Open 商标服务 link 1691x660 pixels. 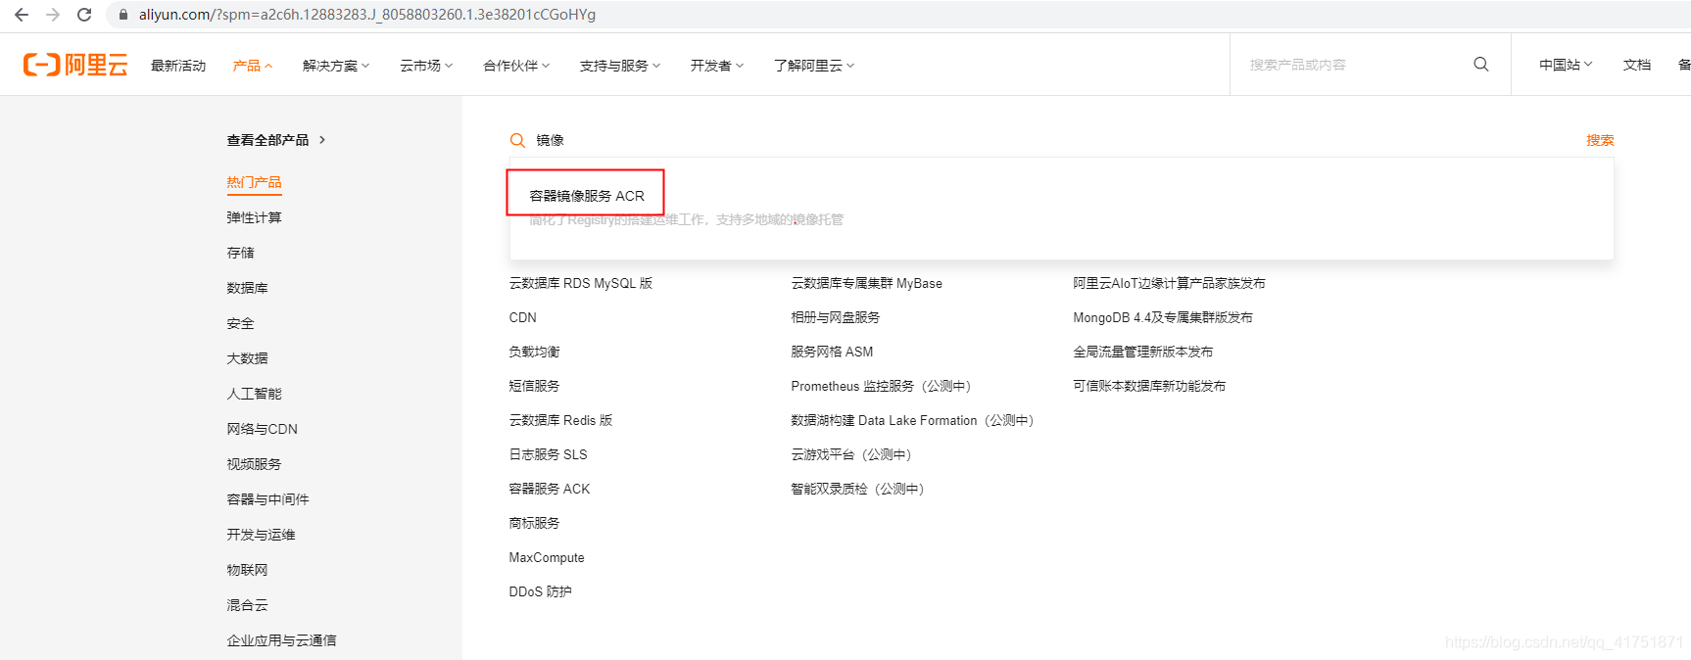tap(534, 523)
